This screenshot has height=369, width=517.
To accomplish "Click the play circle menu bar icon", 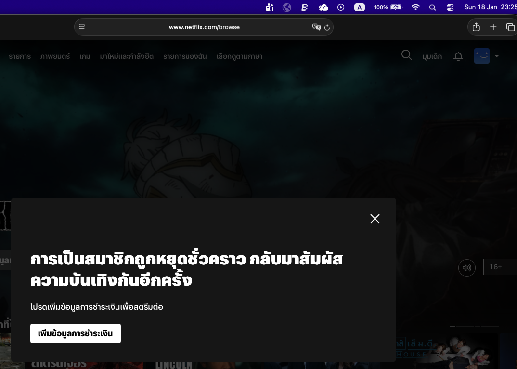I will 341,7.
